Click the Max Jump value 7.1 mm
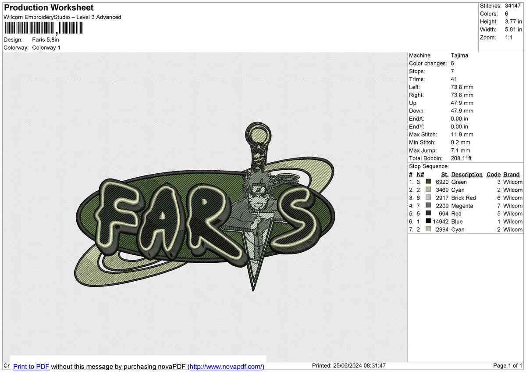The image size is (526, 372). pyautogui.click(x=460, y=150)
